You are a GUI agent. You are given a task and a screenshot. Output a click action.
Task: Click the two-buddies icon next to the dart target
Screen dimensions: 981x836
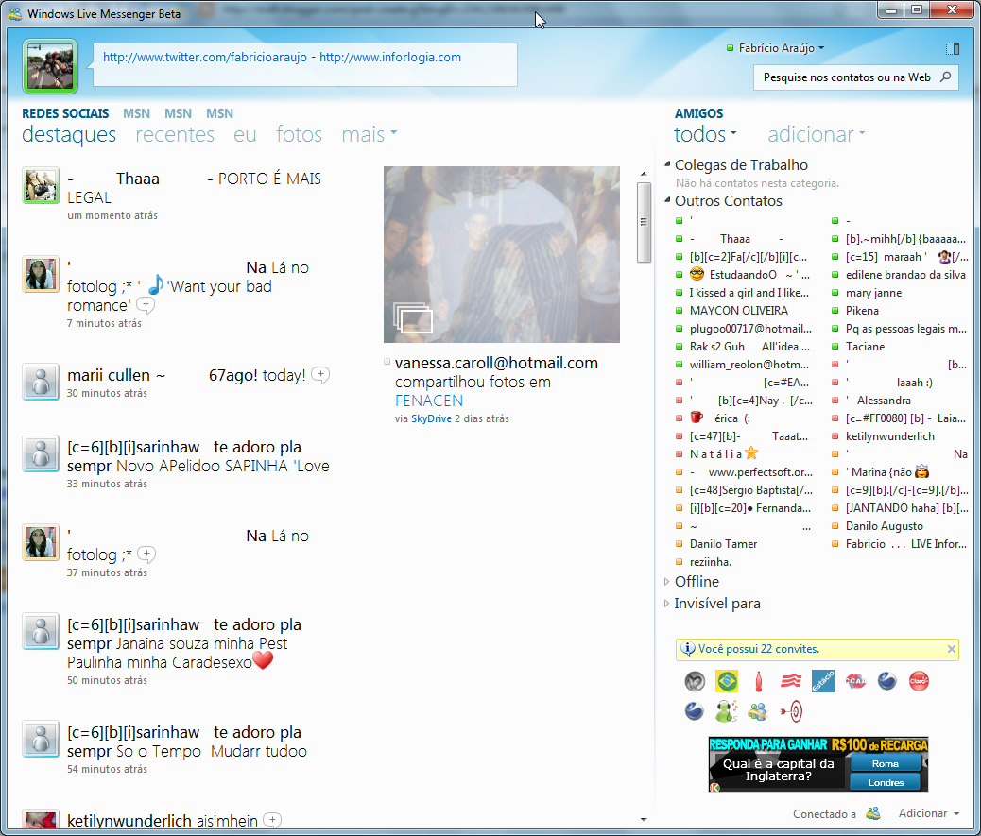(758, 711)
